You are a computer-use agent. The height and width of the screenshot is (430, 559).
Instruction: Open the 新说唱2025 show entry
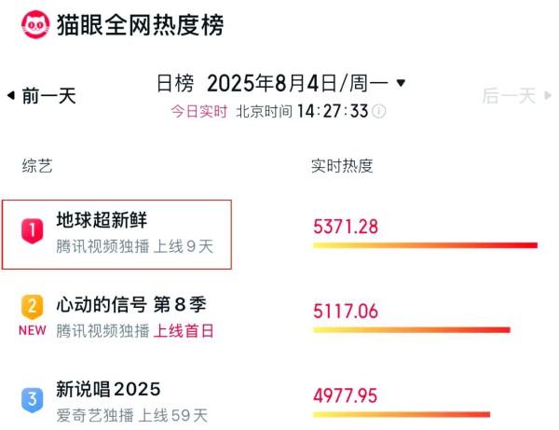pyautogui.click(x=108, y=389)
